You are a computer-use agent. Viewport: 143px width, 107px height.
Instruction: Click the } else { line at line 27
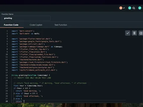18,99
